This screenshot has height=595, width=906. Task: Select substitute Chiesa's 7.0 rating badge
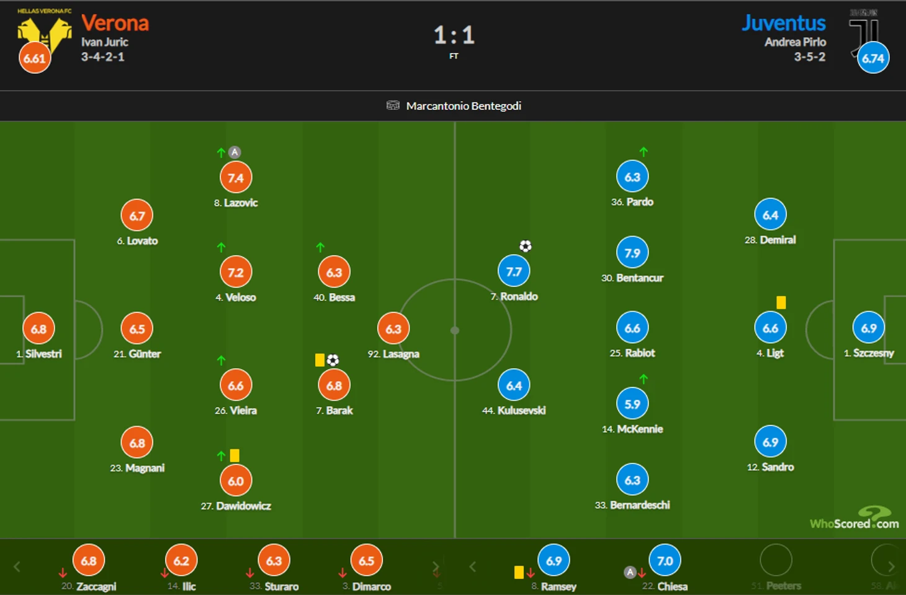(x=665, y=560)
